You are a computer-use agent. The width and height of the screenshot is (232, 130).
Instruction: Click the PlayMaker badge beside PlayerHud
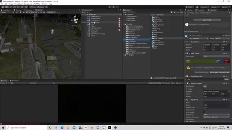tap(119, 30)
